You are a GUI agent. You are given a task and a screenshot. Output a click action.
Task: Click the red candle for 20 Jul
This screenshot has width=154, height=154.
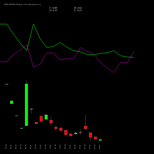click(66, 132)
